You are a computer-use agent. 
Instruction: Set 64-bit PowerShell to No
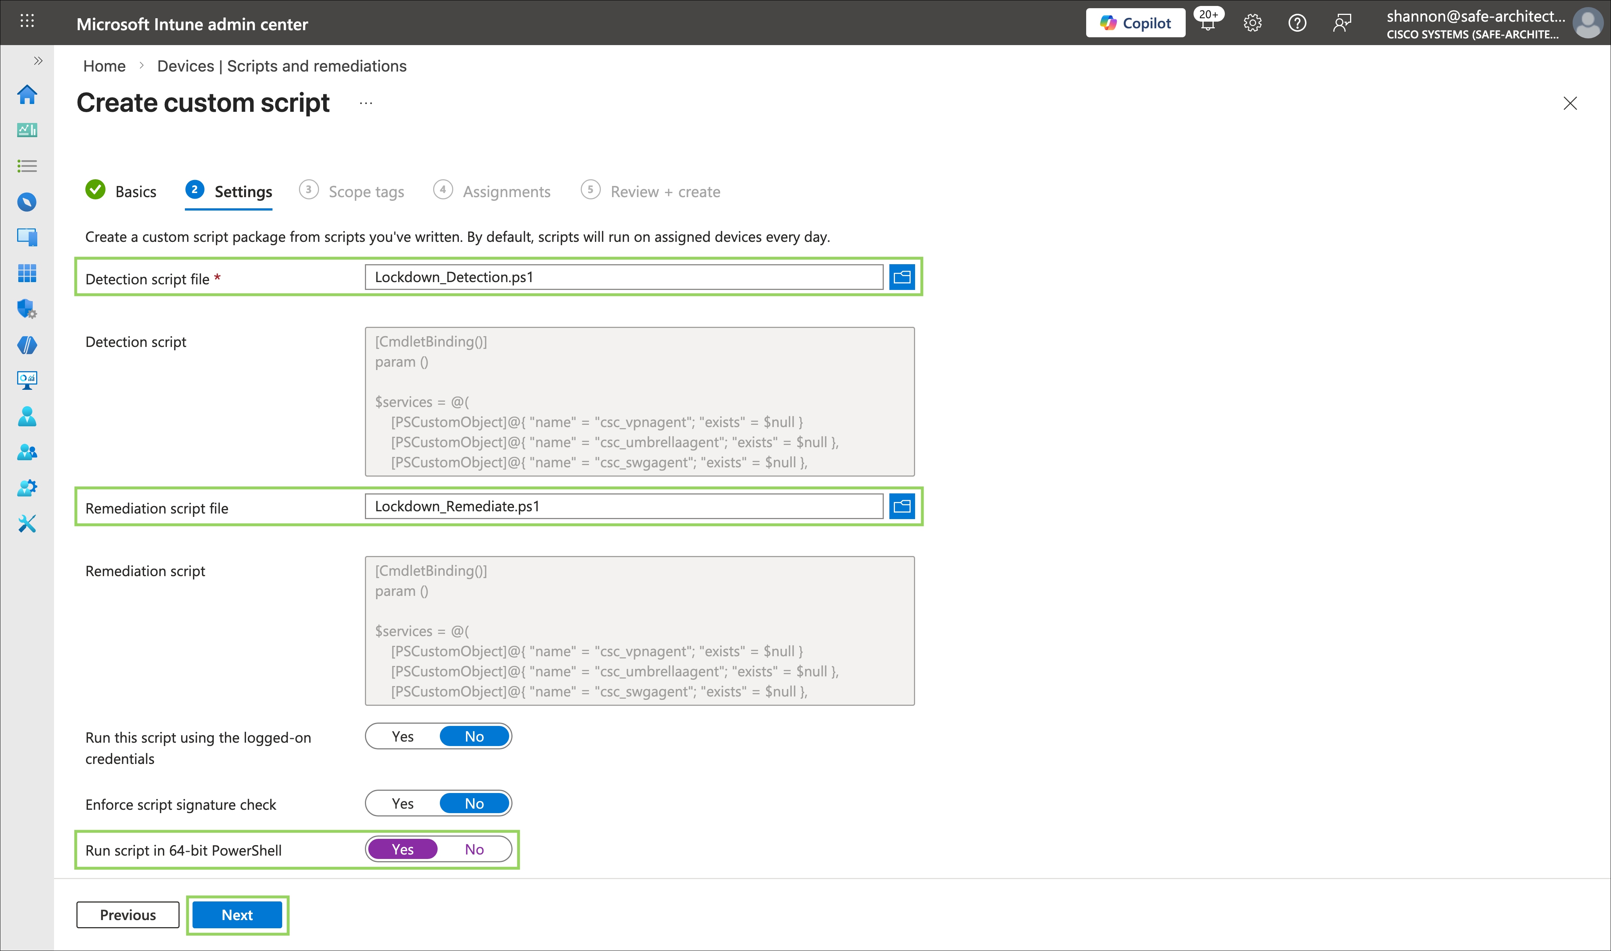[x=474, y=849]
